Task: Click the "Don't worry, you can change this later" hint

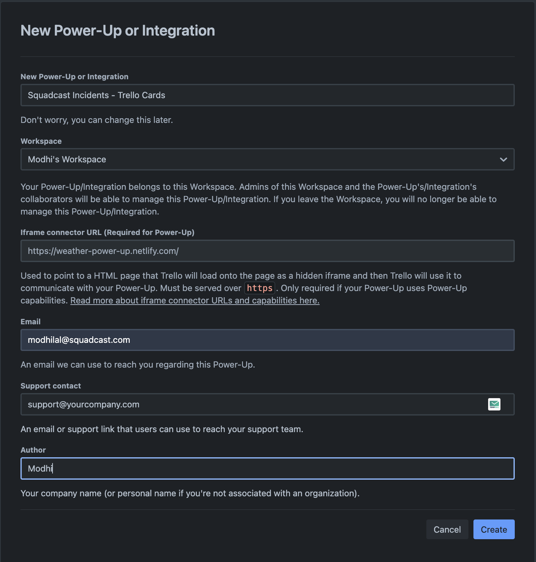Action: click(x=97, y=120)
